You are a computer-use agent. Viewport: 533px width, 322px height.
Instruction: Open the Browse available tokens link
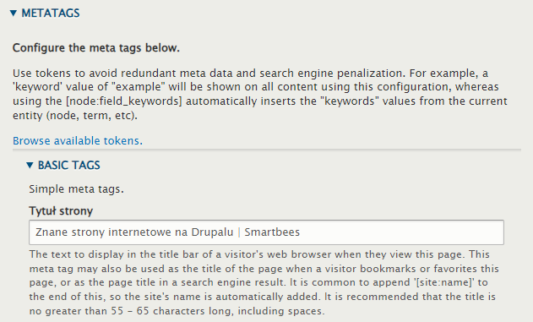point(78,141)
